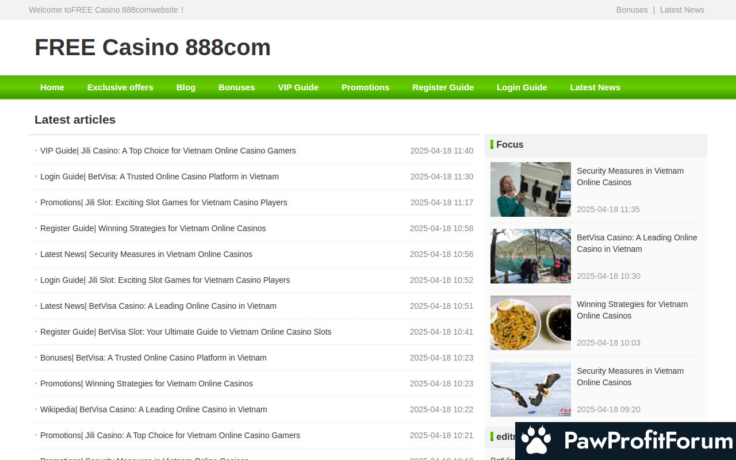The width and height of the screenshot is (736, 460).
Task: Click Bonuses link in top header bar
Action: [x=632, y=10]
